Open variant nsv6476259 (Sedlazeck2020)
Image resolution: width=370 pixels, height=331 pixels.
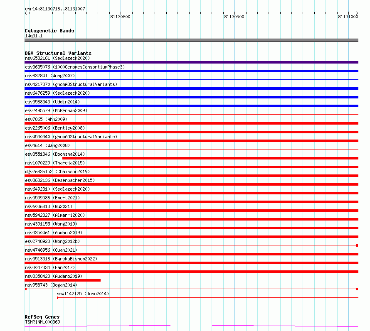point(57,93)
